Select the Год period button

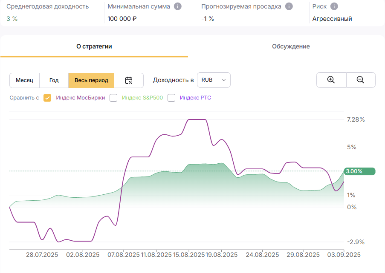(x=54, y=80)
